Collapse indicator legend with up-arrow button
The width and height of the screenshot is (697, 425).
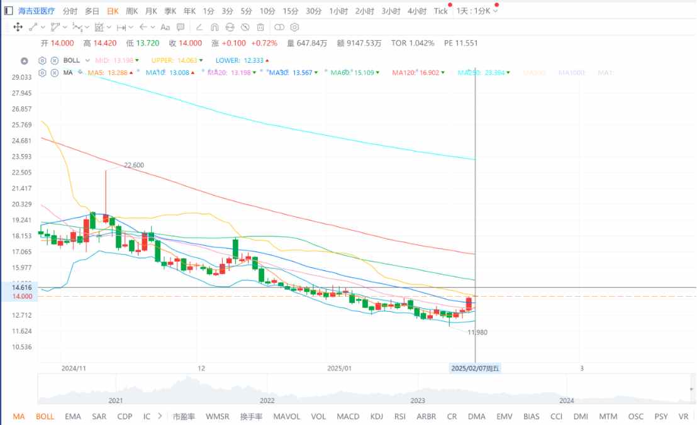25,61
